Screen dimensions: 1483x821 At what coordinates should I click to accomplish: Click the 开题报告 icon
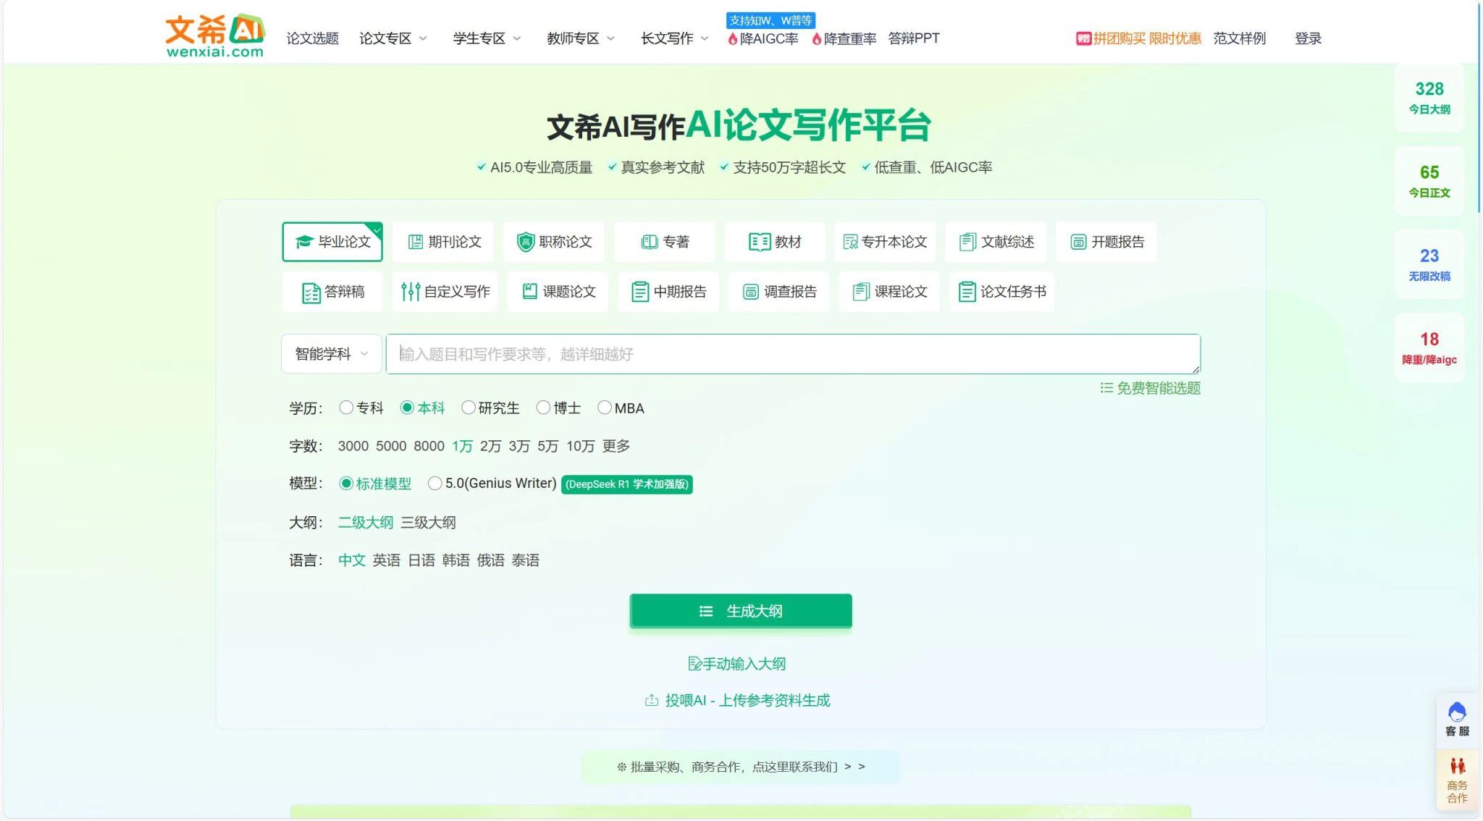[1078, 242]
